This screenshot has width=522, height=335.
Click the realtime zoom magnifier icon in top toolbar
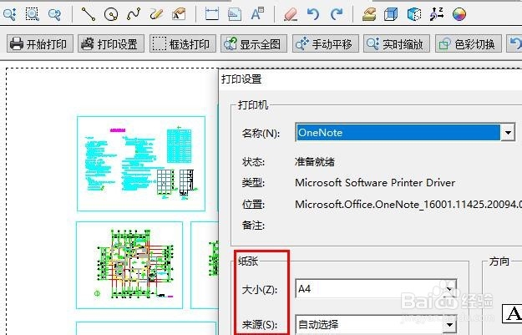[10, 14]
